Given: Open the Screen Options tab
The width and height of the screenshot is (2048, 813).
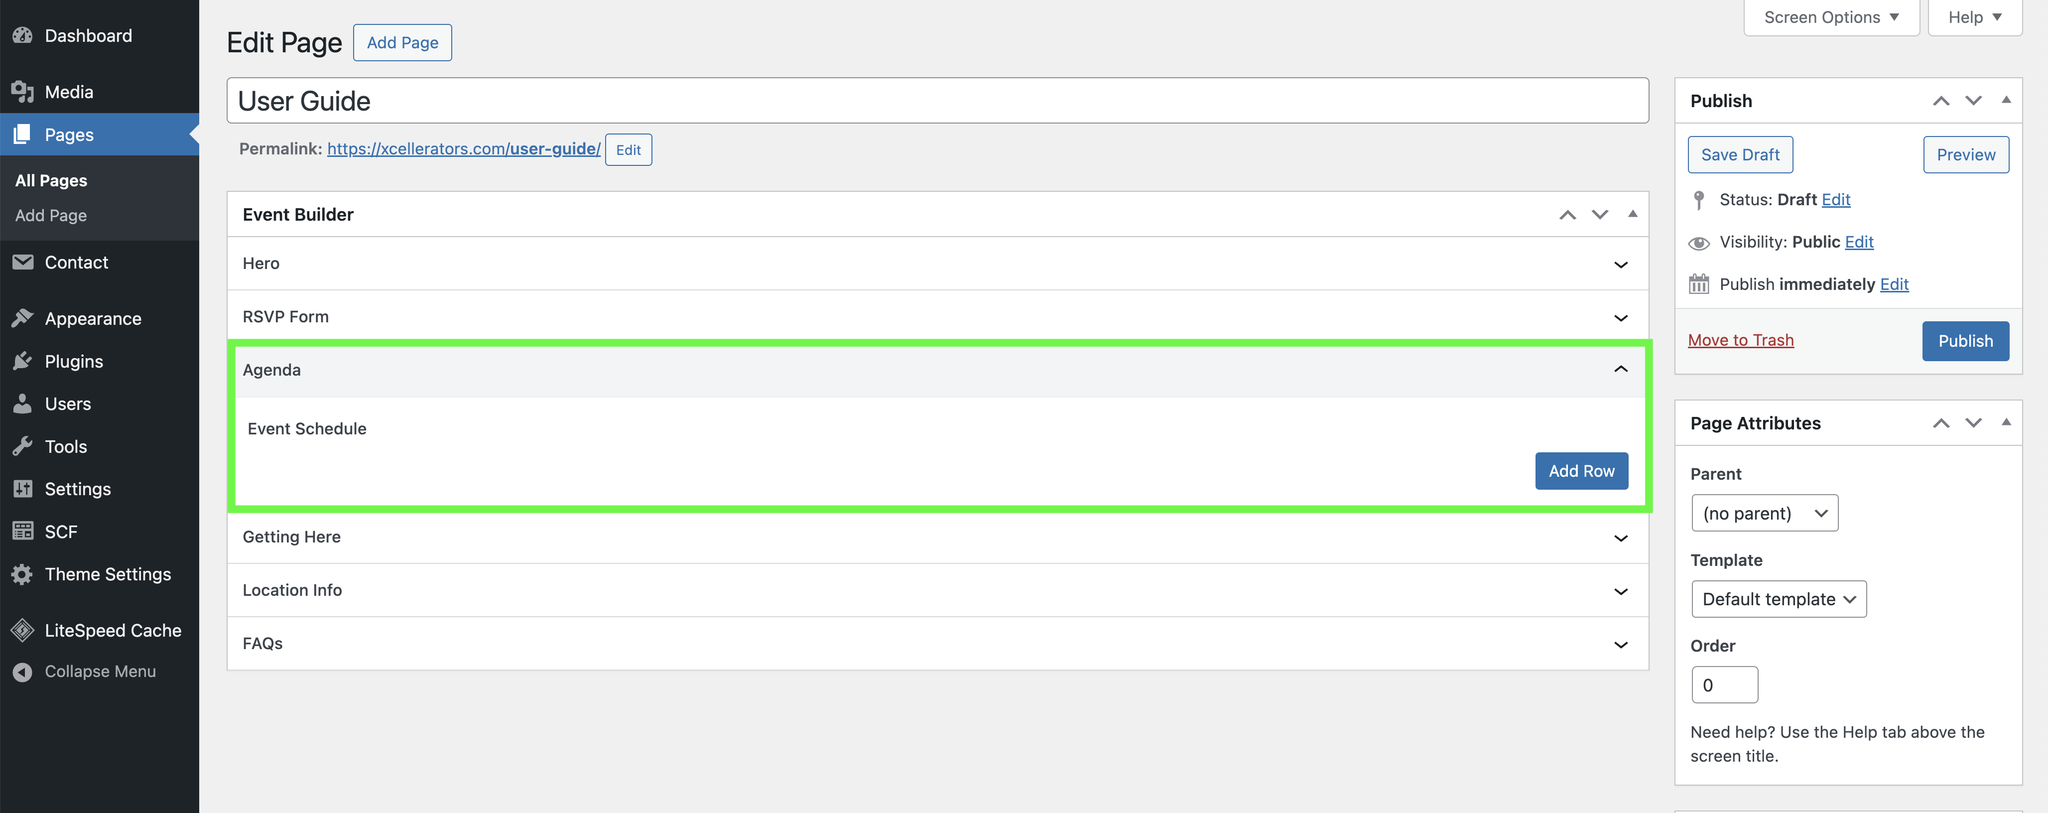Looking at the screenshot, I should click(x=1831, y=17).
